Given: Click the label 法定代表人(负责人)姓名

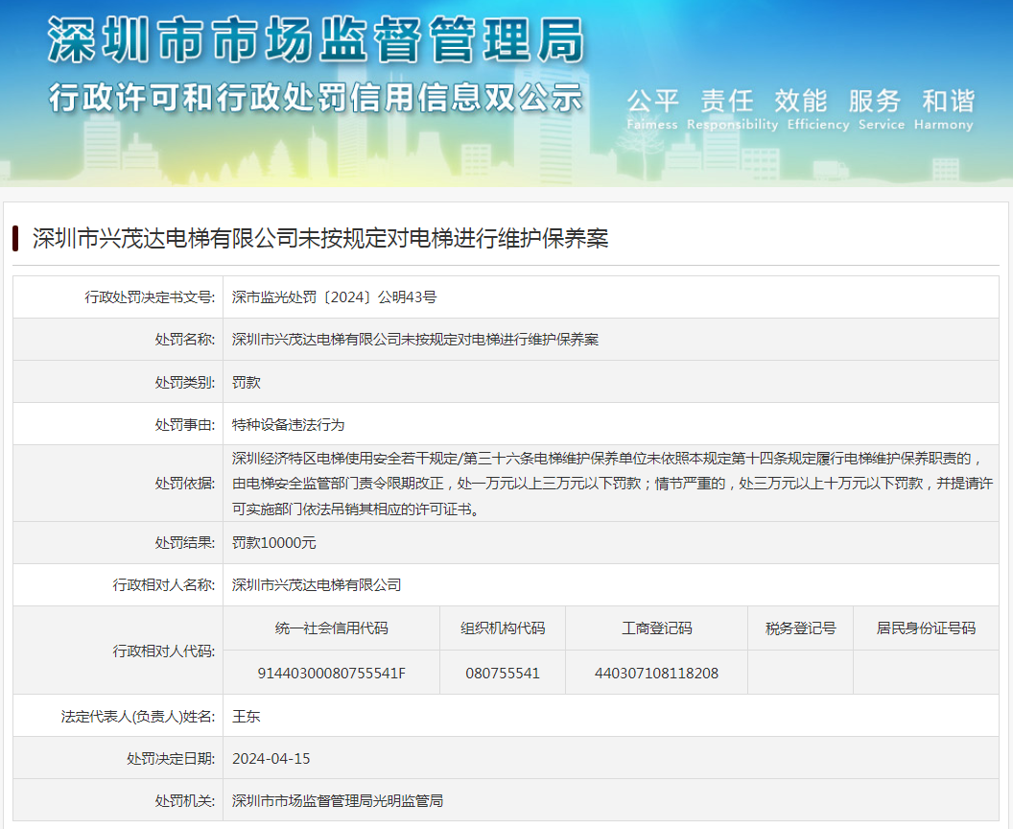Looking at the screenshot, I should (138, 717).
